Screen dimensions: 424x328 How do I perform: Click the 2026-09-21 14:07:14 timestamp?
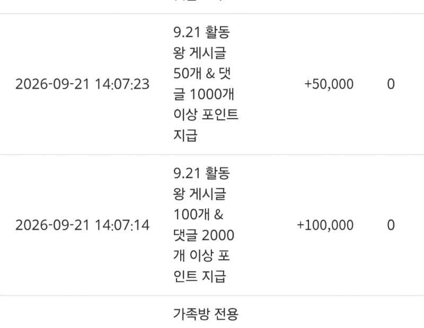point(82,225)
